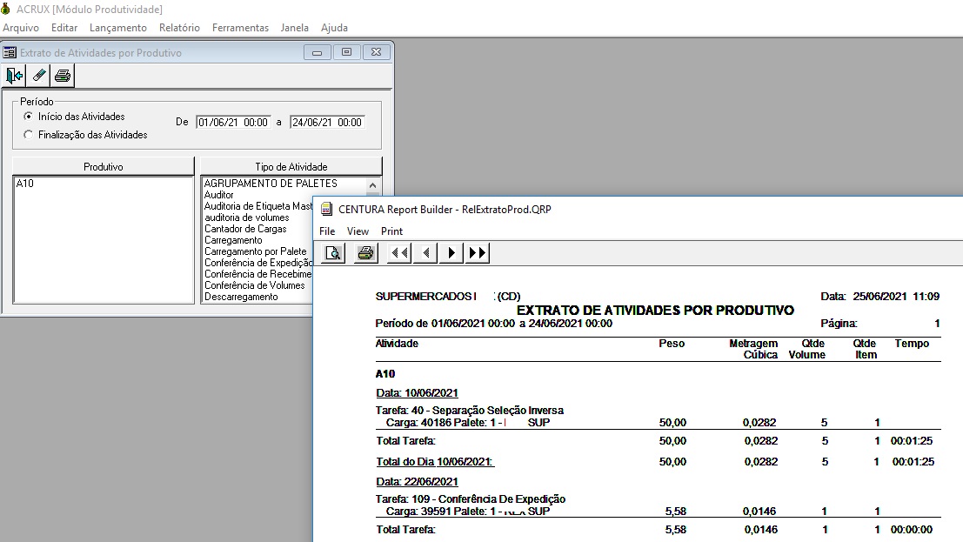Click Carga: 39591 Palete line in report
Screen dimensions: 963x542
(468, 512)
